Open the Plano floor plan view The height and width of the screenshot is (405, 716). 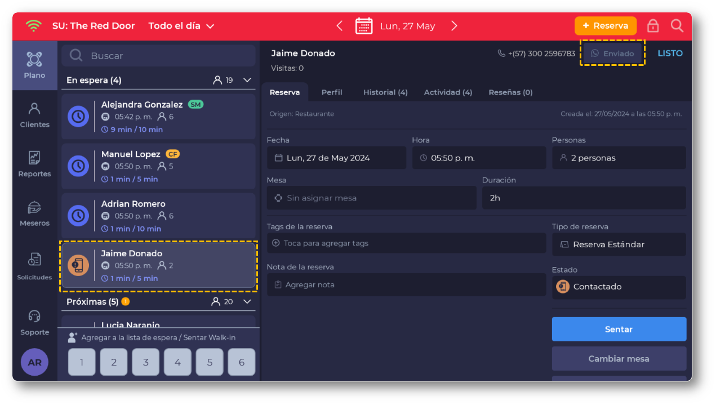click(x=34, y=65)
